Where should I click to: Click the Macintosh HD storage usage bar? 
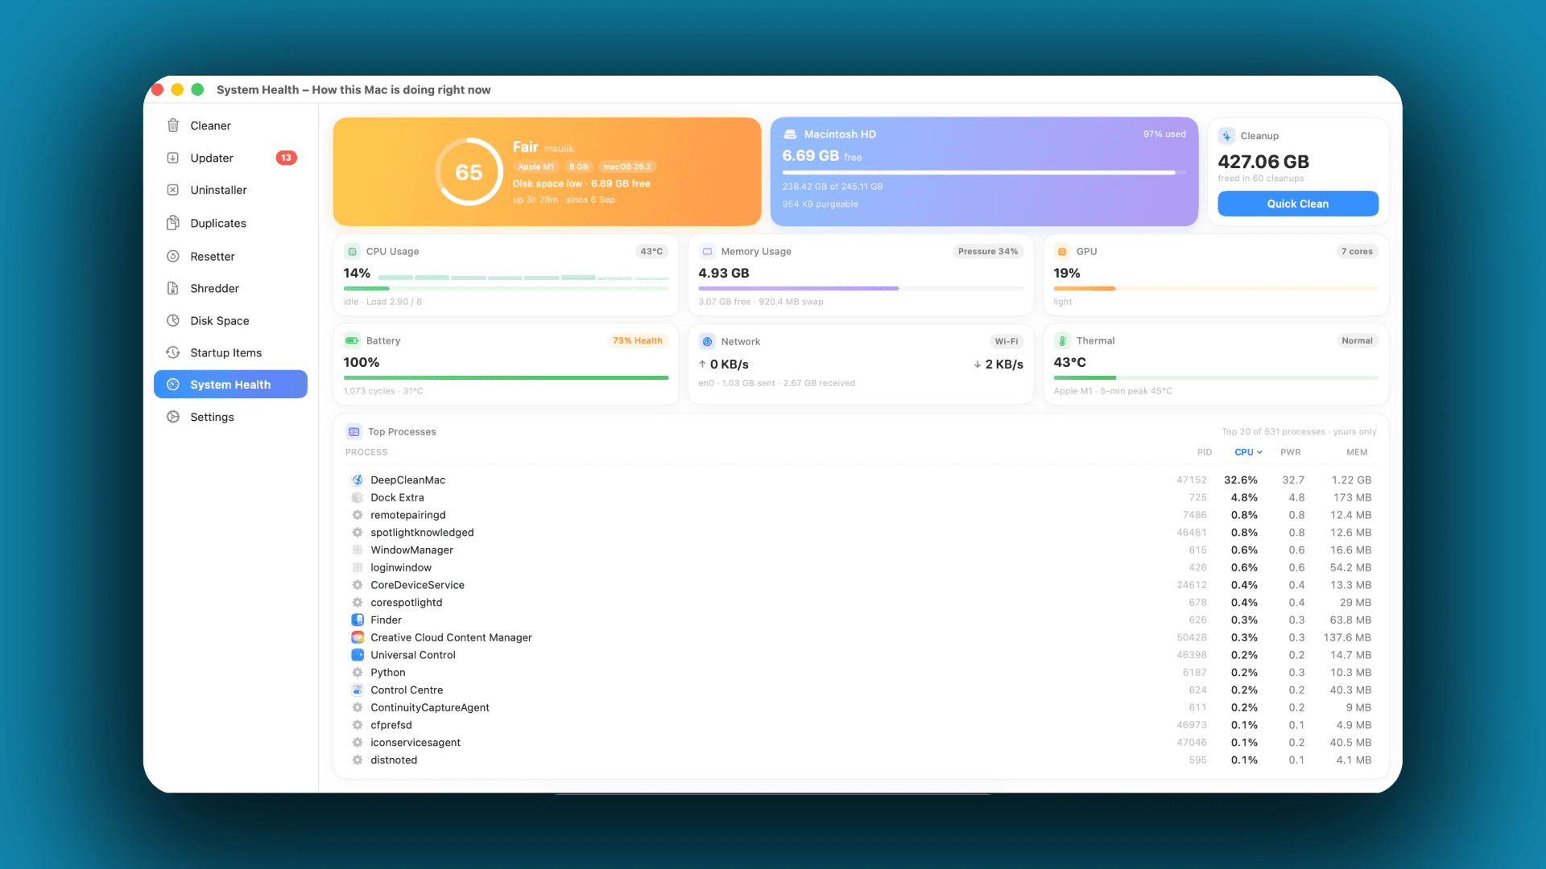pyautogui.click(x=984, y=172)
